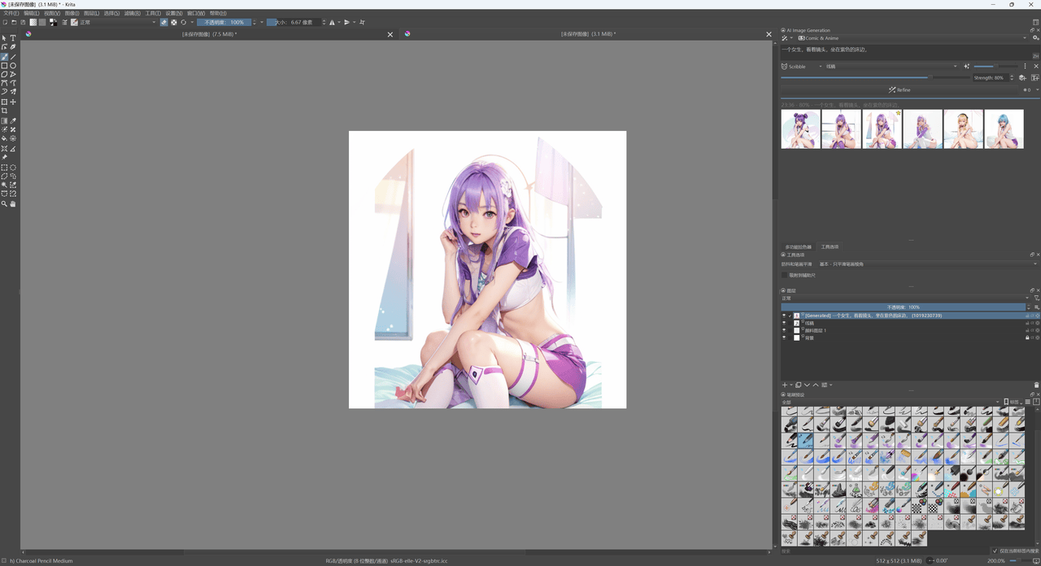The width and height of the screenshot is (1041, 566).
Task: Select the Text tool in toolbox
Action: coord(13,38)
